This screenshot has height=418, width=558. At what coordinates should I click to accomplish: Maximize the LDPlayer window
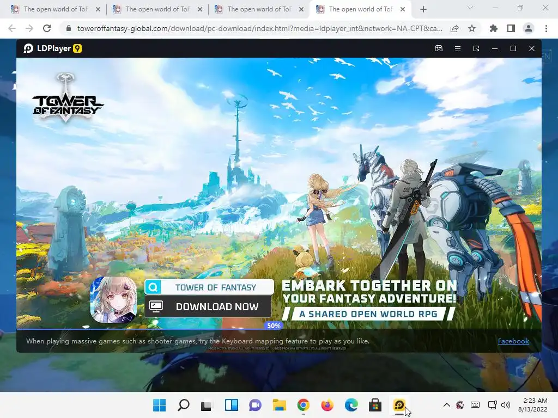(513, 48)
